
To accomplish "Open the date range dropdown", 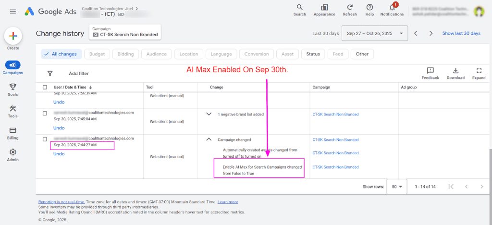I will coord(375,33).
